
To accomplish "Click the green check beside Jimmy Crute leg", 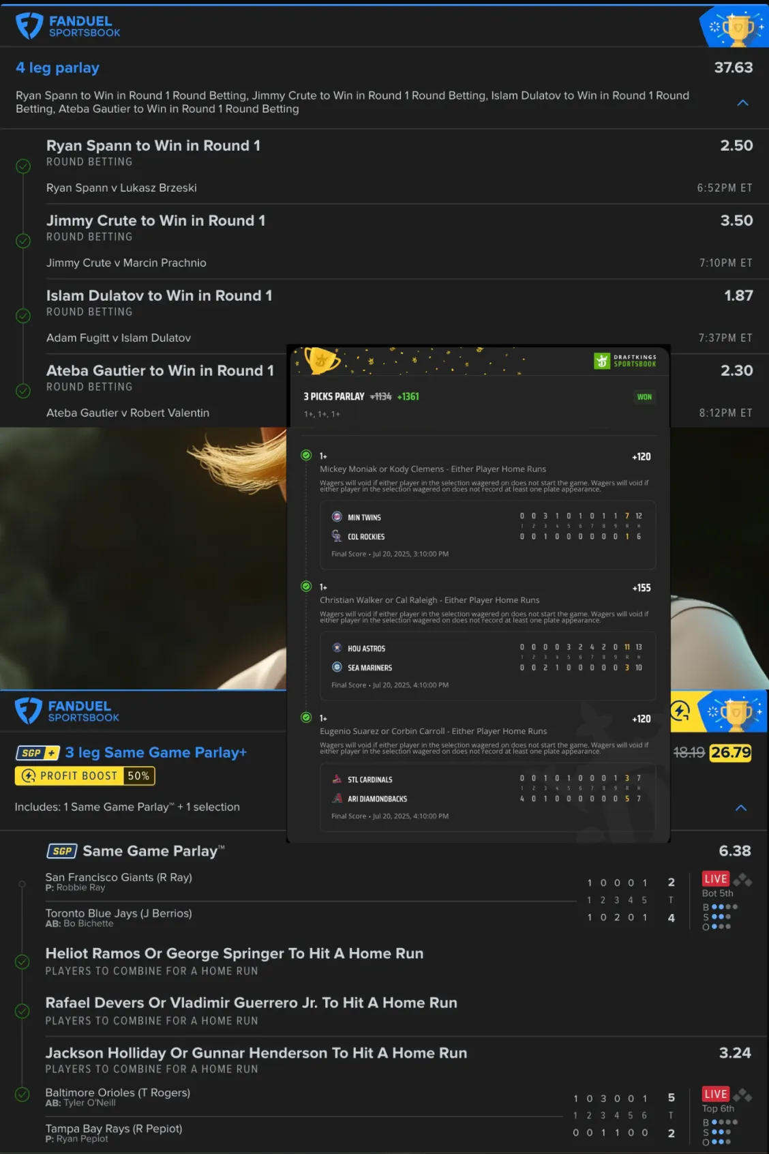I will 23,241.
